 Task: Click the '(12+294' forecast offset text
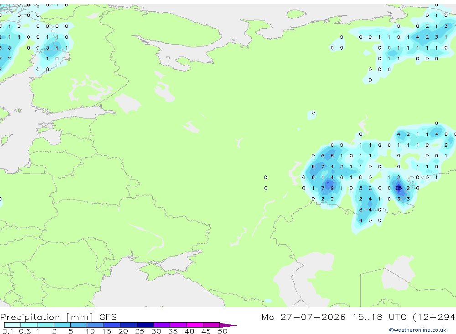pyautogui.click(x=434, y=317)
